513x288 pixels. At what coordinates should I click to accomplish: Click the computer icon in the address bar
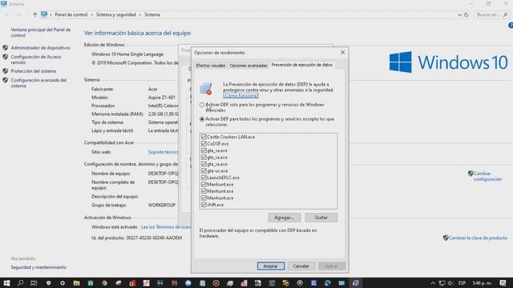(x=44, y=14)
